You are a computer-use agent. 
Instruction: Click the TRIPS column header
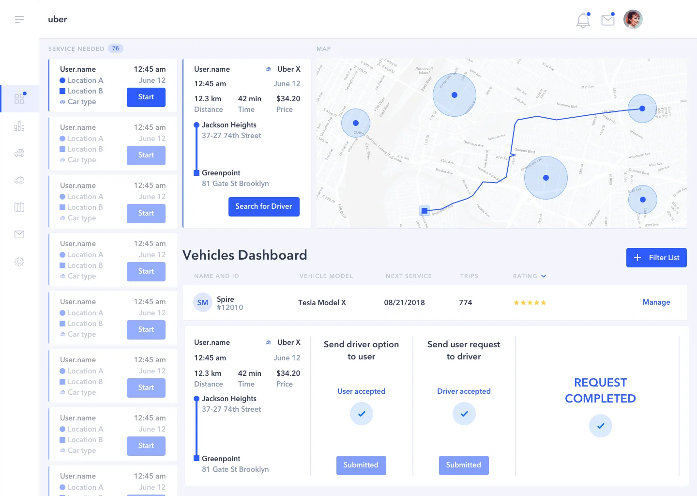[x=469, y=276]
